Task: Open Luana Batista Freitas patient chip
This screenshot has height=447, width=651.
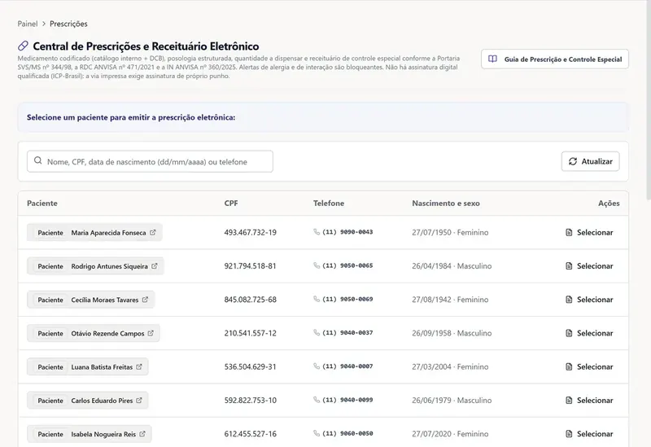Action: [88, 367]
